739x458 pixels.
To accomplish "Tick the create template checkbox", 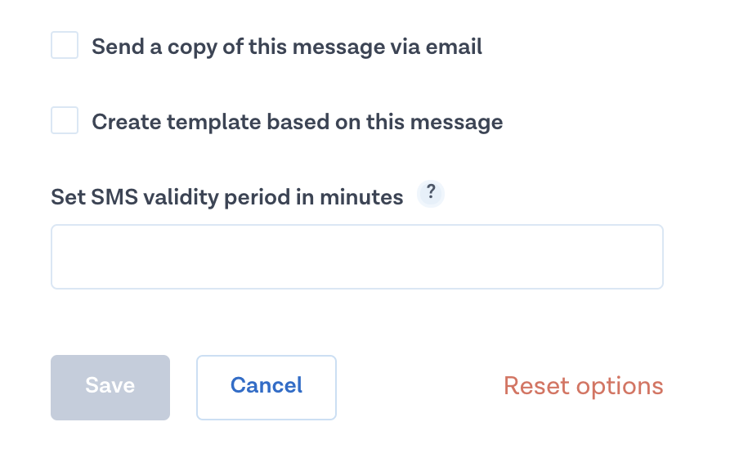I will 65,121.
